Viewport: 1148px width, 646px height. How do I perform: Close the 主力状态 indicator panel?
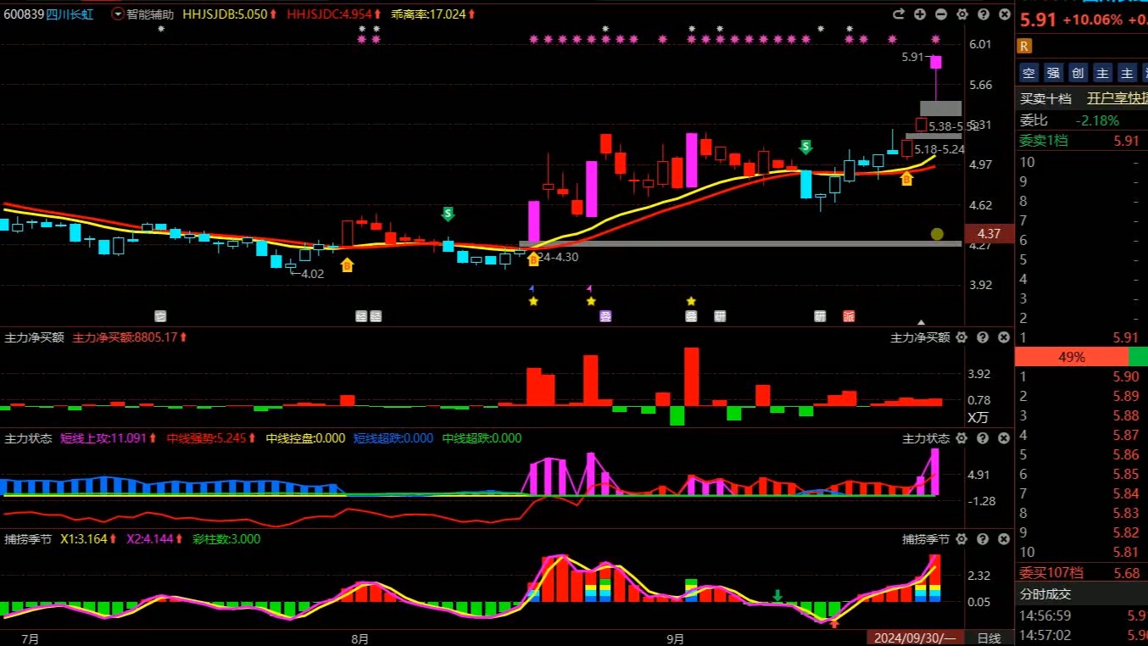tap(1003, 438)
